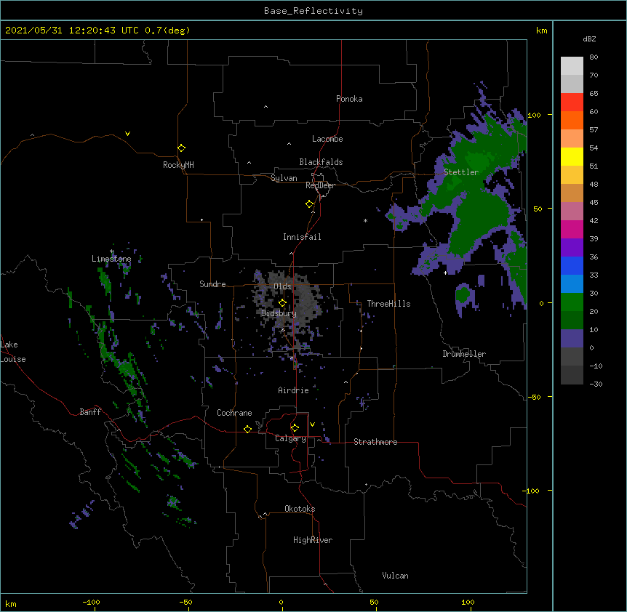Click the dBZ legend heading

point(589,39)
